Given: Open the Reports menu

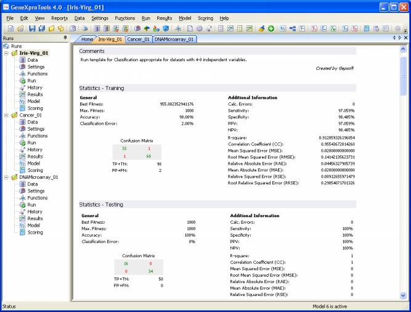Looking at the screenshot, I should click(60, 18).
